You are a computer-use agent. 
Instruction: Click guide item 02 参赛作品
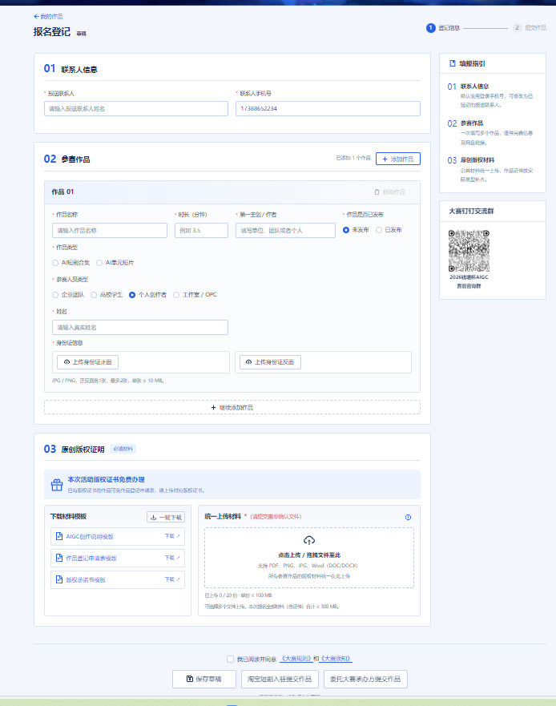490,132
